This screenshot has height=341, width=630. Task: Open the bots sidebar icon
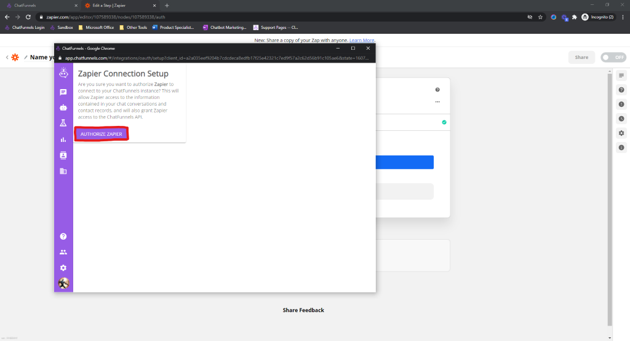coord(63,108)
